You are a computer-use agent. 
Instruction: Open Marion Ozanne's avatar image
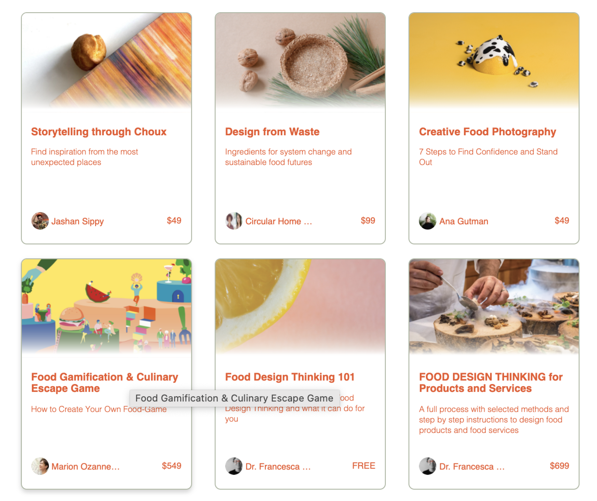(40, 466)
